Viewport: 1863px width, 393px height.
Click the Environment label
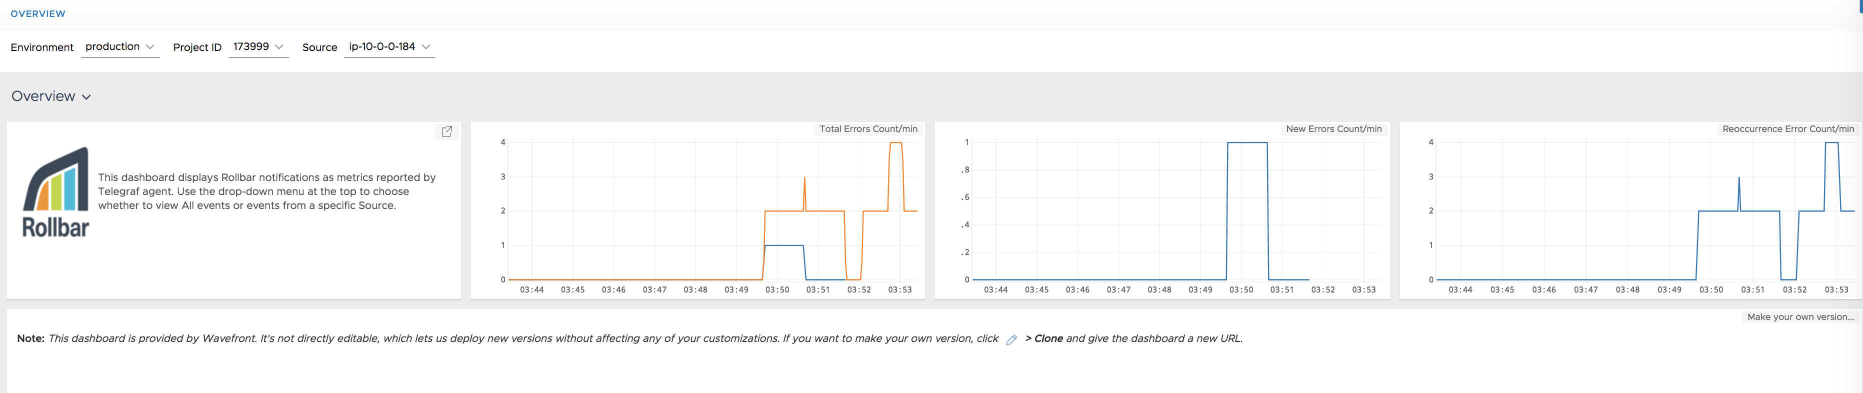[x=42, y=47]
